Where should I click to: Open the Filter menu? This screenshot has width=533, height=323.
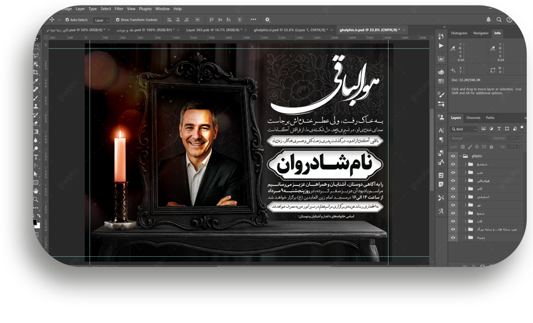(118, 9)
